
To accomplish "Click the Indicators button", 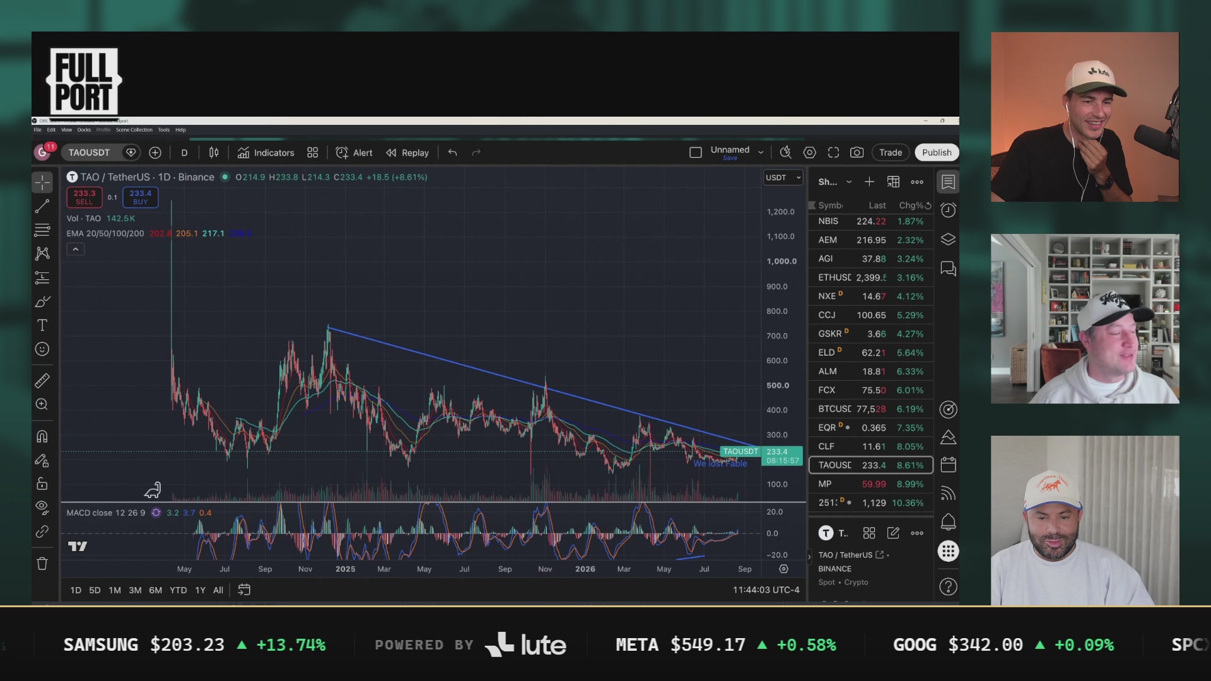I will pyautogui.click(x=266, y=153).
